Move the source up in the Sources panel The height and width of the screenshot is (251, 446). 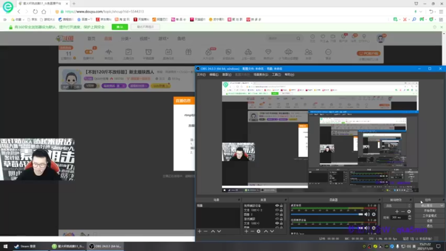tap(266, 231)
